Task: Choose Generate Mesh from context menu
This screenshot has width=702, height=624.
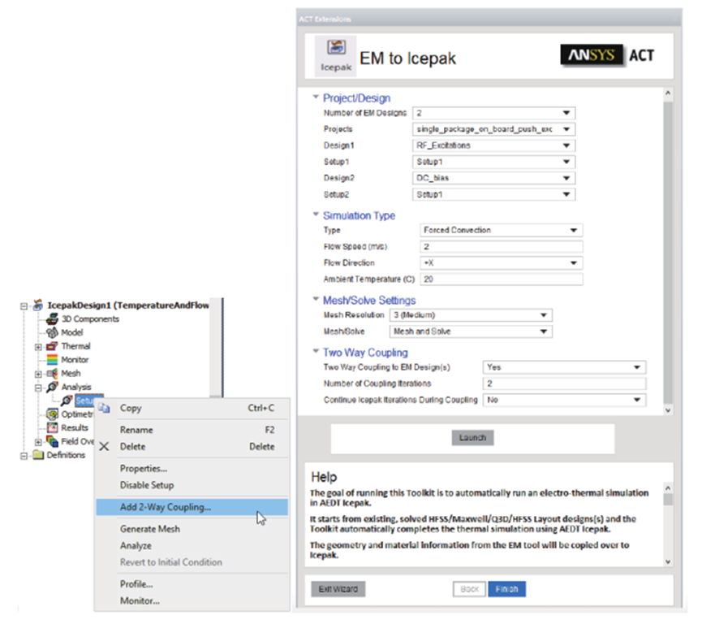Action: point(192,529)
